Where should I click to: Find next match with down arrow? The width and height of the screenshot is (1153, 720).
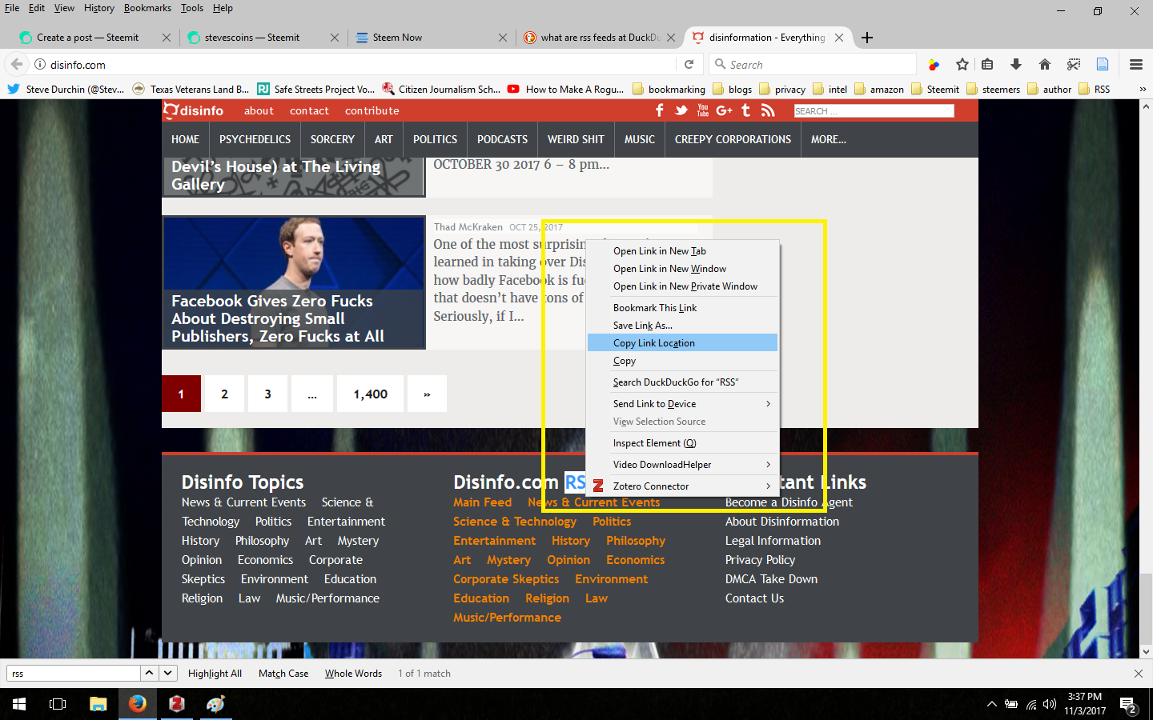(167, 673)
